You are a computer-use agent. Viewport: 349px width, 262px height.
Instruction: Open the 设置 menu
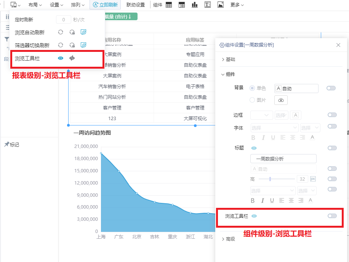(56, 5)
